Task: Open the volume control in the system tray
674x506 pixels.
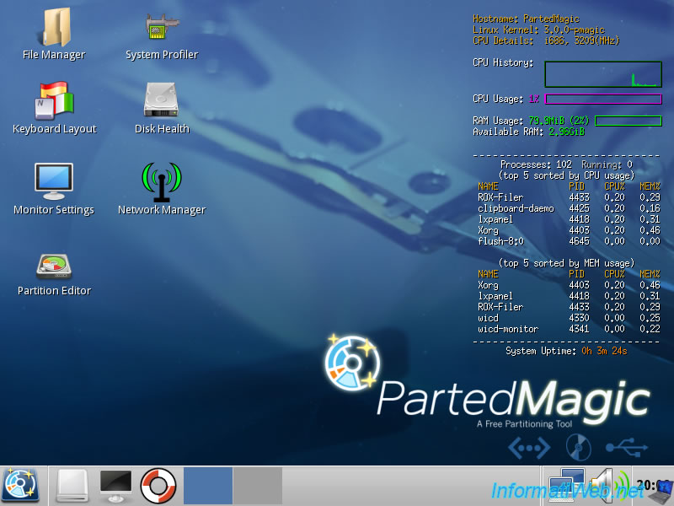Action: pyautogui.click(x=602, y=485)
